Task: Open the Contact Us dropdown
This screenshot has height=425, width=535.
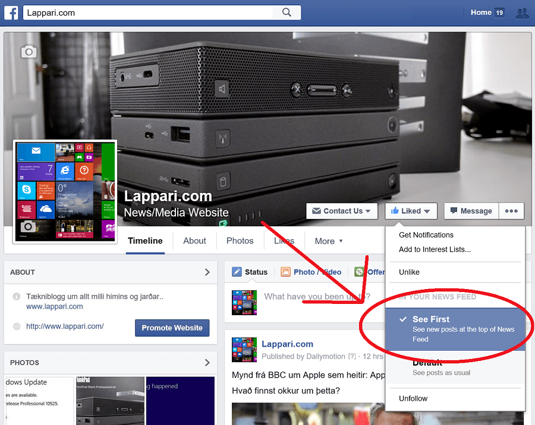Action: click(342, 211)
